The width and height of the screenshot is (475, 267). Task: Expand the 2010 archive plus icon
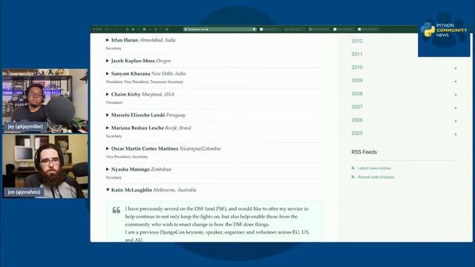pyautogui.click(x=455, y=68)
